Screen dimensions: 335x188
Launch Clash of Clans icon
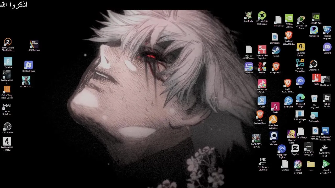[292, 137]
